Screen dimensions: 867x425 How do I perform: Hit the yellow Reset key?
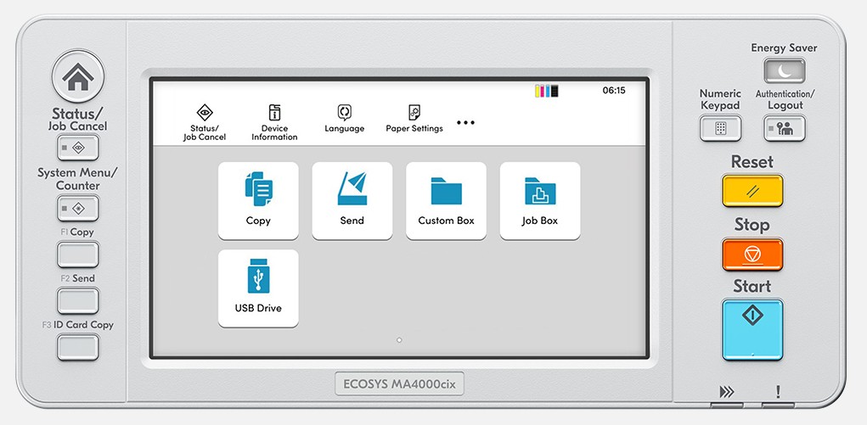752,191
